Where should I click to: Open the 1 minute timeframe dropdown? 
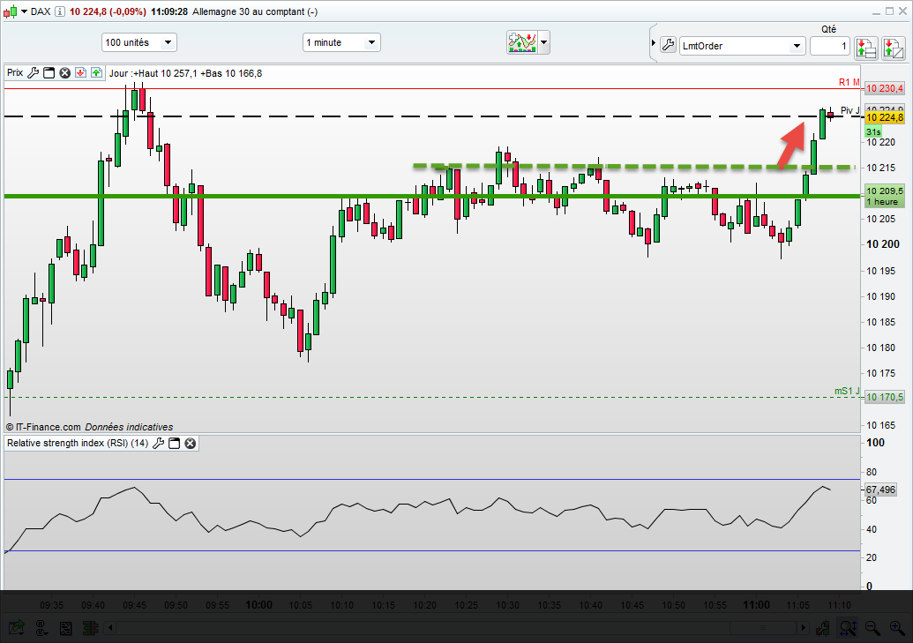pyautogui.click(x=341, y=42)
